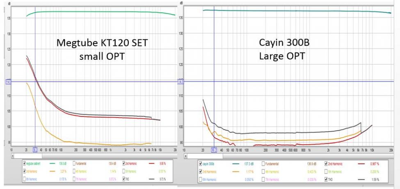Click grey THD swatch in Megtube legend
Viewport: 400px width, 189px height.
(151, 179)
